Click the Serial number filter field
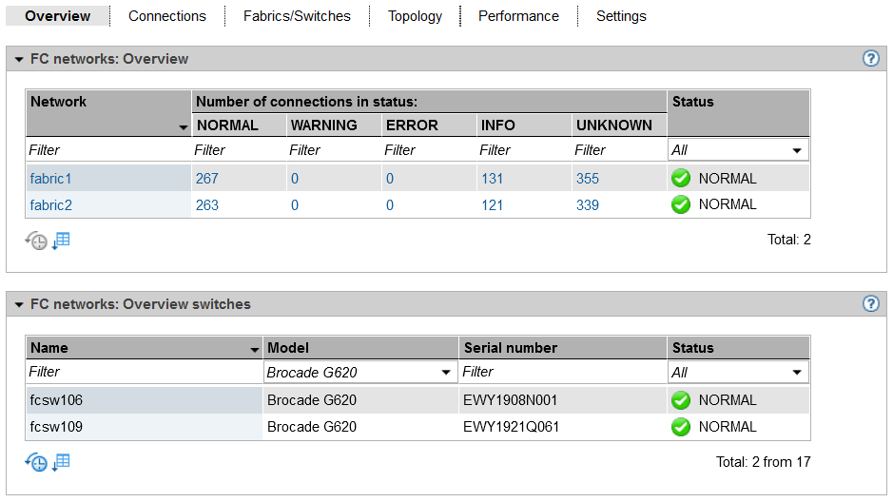 point(562,373)
